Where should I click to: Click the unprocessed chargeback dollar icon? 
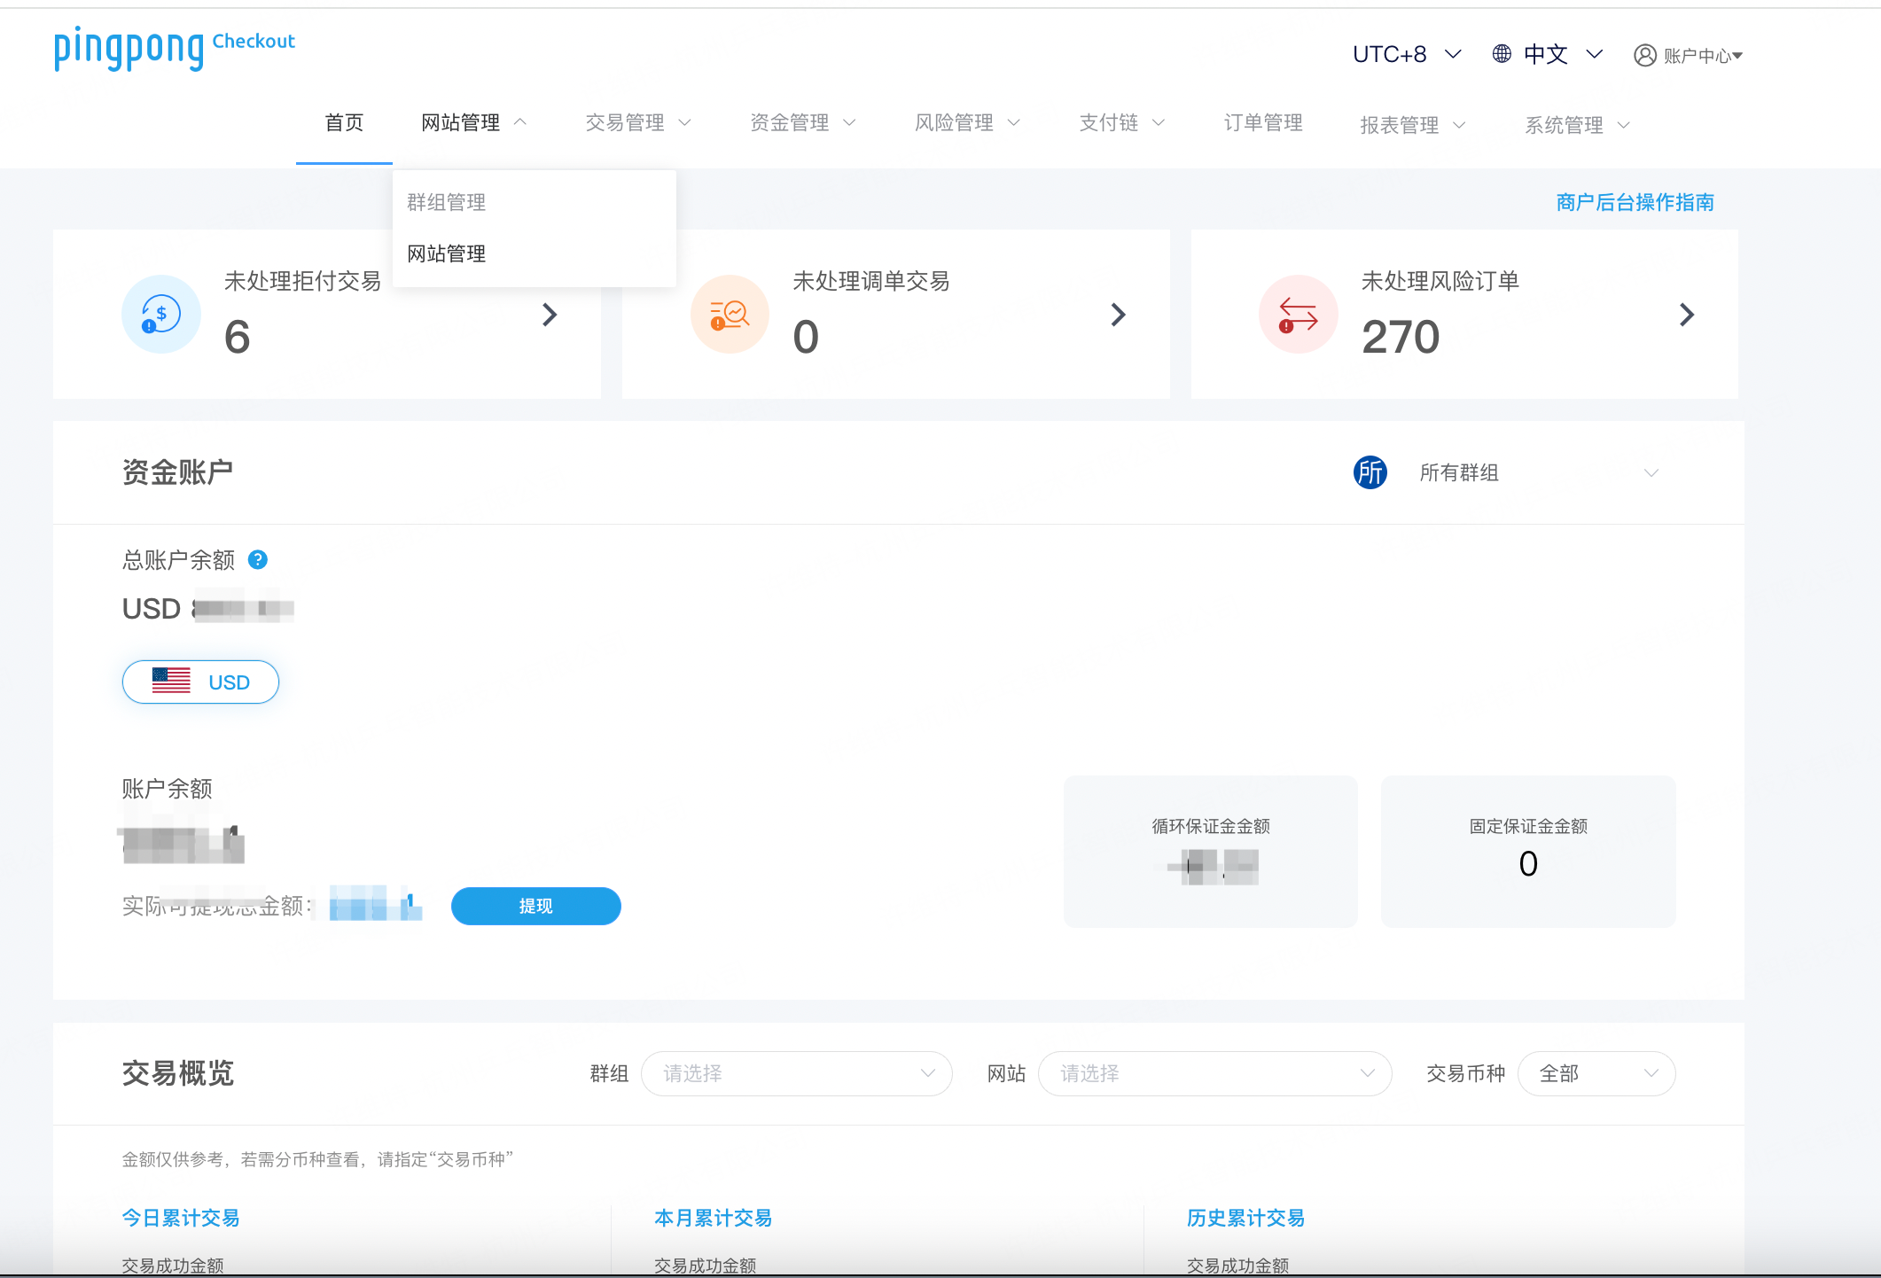[x=160, y=315]
